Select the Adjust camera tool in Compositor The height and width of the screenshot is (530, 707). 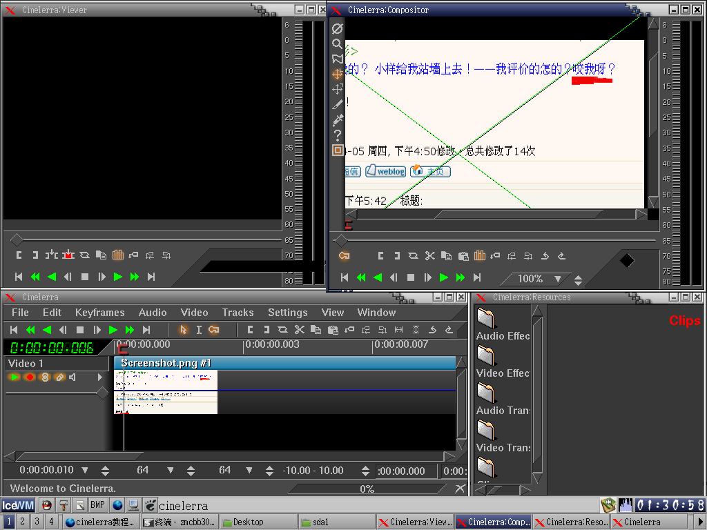coord(337,74)
